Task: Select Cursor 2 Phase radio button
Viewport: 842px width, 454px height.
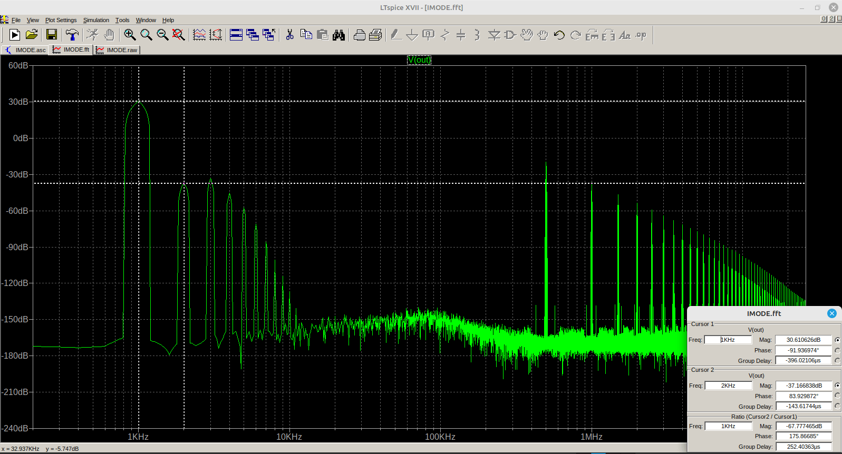Action: click(837, 396)
